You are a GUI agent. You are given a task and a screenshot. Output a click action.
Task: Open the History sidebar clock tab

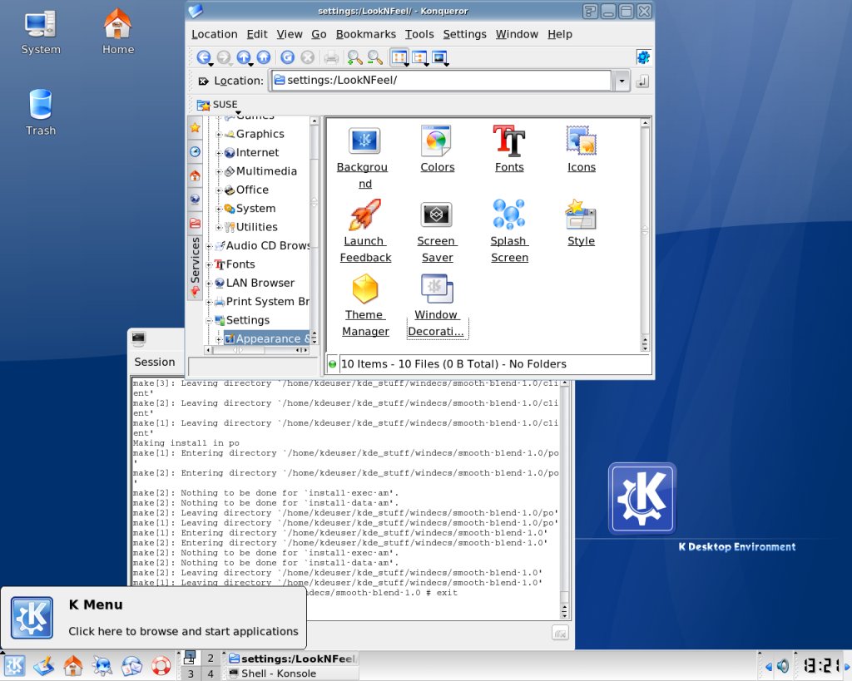(195, 151)
